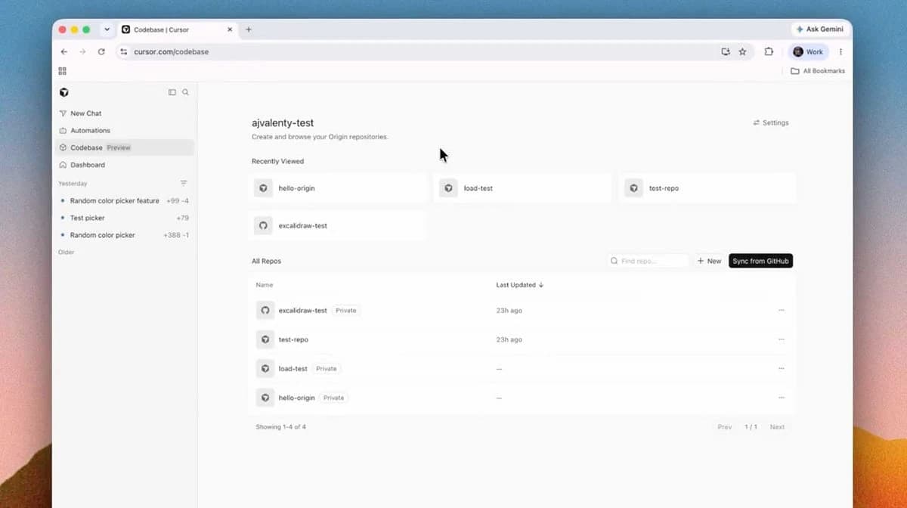Click the Sync from GitHub button
This screenshot has width=907, height=508.
(x=760, y=261)
